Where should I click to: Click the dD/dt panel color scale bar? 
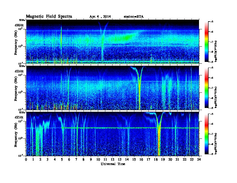(x=206, y=88)
